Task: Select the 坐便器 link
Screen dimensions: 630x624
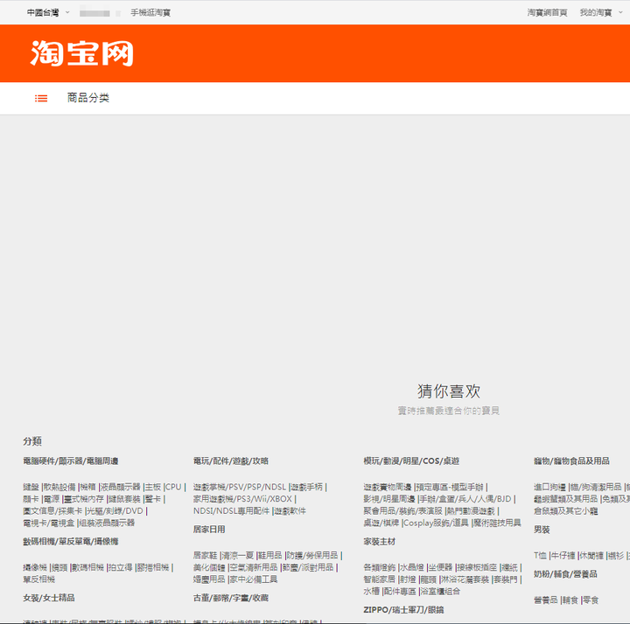Action: tap(441, 568)
